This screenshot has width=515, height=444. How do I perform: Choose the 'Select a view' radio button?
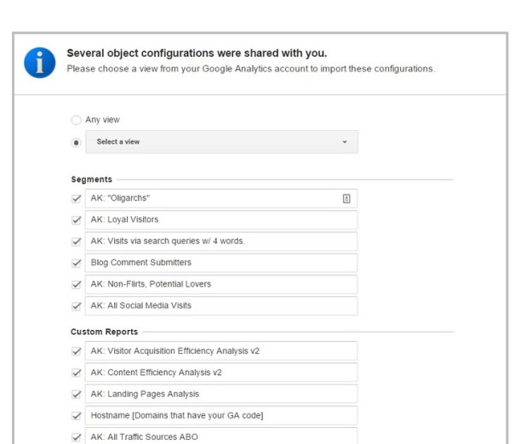point(77,142)
